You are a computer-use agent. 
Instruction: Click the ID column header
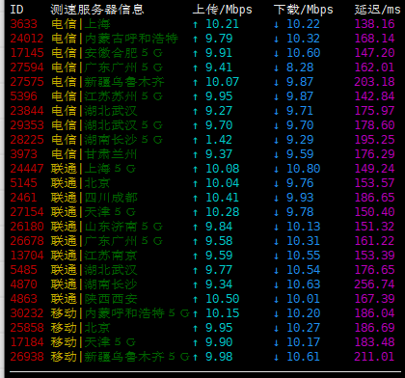(16, 10)
